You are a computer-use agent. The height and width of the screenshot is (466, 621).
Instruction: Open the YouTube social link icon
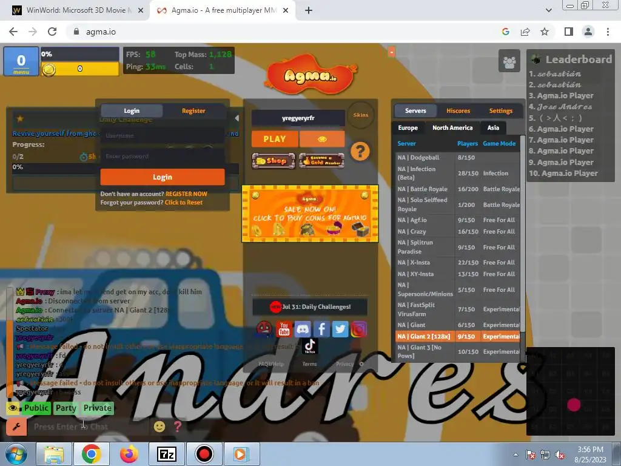(284, 329)
